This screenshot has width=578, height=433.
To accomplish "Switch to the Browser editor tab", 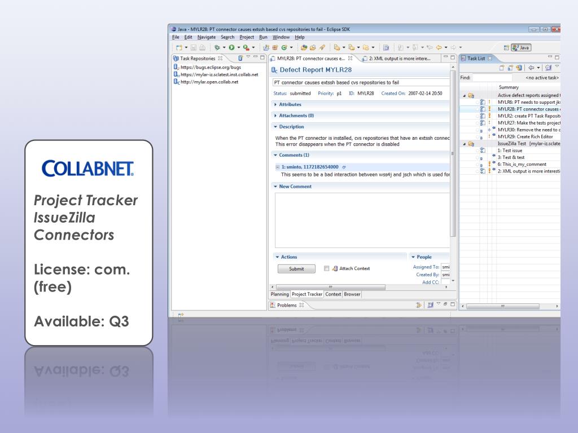I will [352, 294].
